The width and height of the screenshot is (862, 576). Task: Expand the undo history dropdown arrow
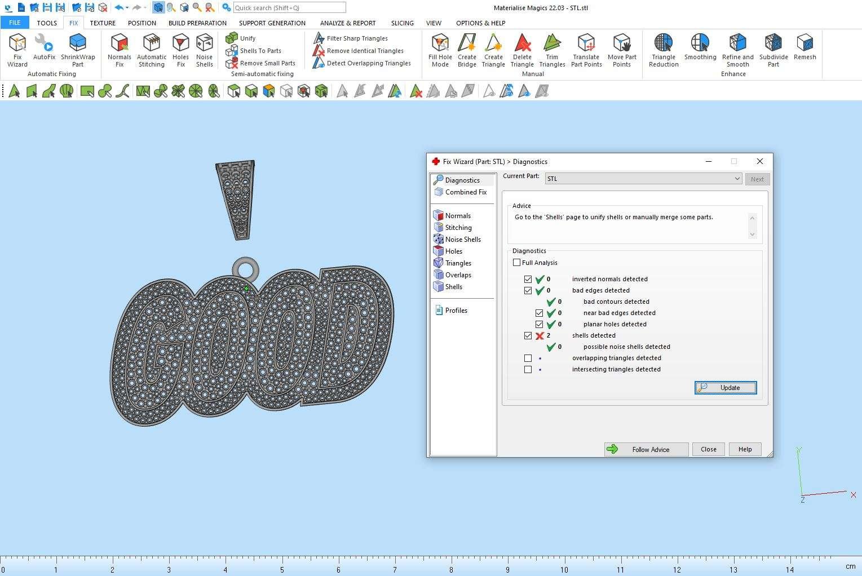click(x=127, y=8)
